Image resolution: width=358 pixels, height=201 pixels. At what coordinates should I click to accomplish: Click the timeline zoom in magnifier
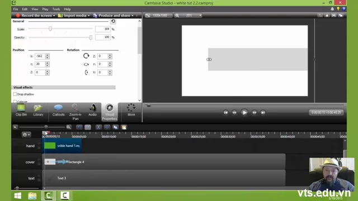coord(68,127)
